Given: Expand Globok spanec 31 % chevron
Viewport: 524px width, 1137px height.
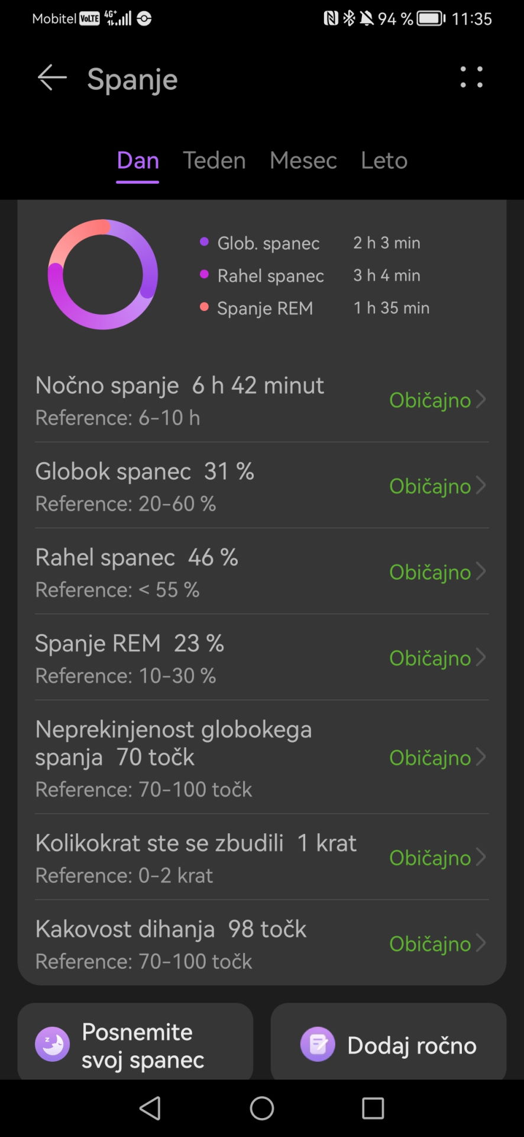Looking at the screenshot, I should [481, 486].
